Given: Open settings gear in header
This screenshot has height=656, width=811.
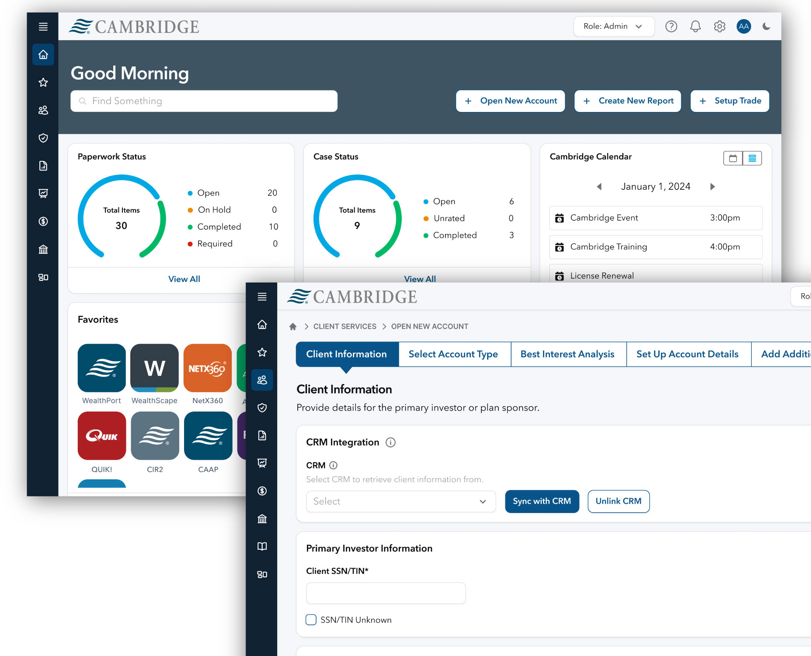Looking at the screenshot, I should [720, 27].
